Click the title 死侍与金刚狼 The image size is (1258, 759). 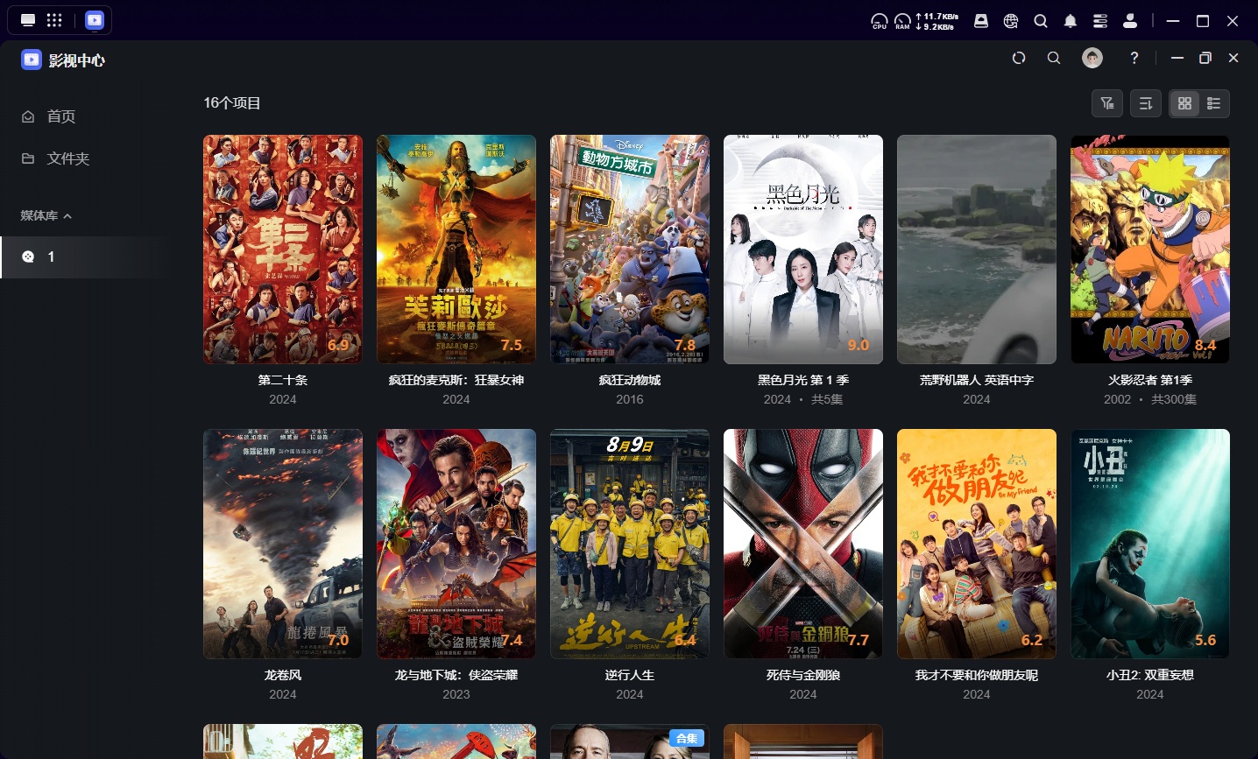pos(803,675)
